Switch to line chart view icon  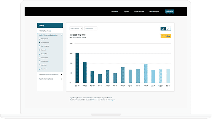pos(168,29)
